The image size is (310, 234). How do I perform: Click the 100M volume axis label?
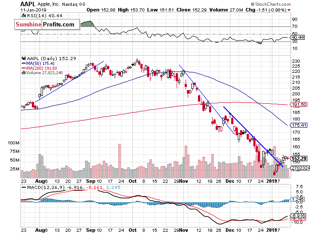click(13, 143)
